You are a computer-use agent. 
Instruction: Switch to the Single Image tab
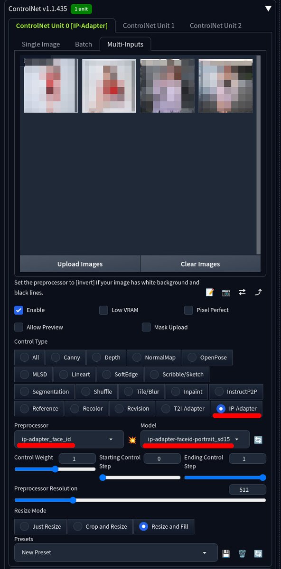[x=41, y=44]
